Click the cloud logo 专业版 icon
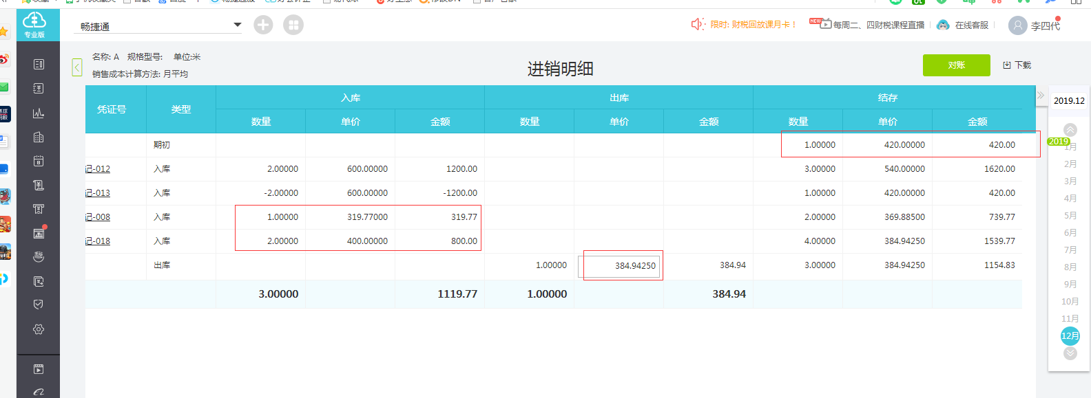The image size is (1091, 398). coord(34,24)
